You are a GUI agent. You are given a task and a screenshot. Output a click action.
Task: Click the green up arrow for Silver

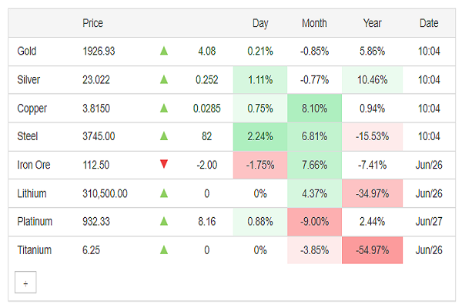click(163, 80)
